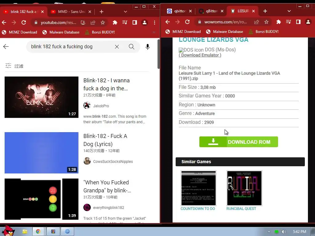Screen dimensions: 315x236
Task: Switch to second qBittorrent tab
Action: 211,11
